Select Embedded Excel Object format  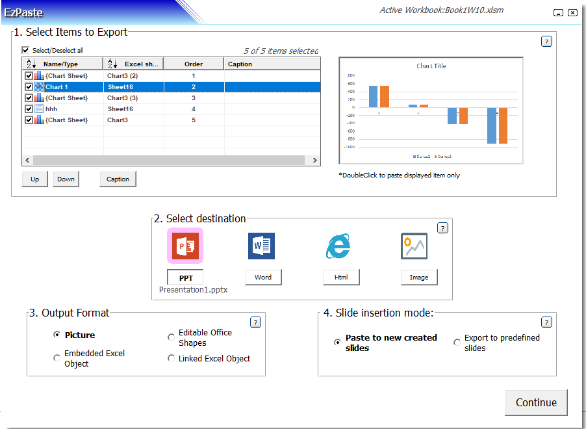(x=57, y=357)
